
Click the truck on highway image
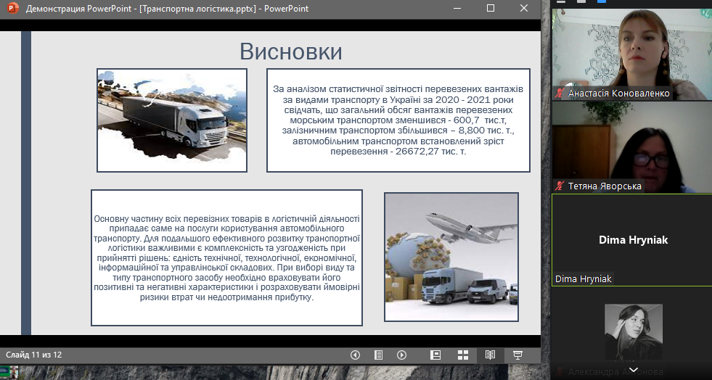click(172, 120)
